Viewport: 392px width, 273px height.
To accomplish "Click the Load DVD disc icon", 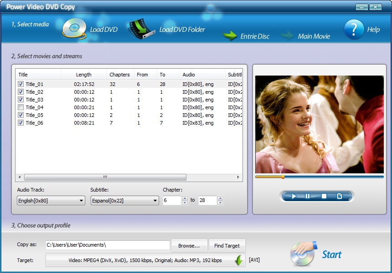I will coord(74,29).
